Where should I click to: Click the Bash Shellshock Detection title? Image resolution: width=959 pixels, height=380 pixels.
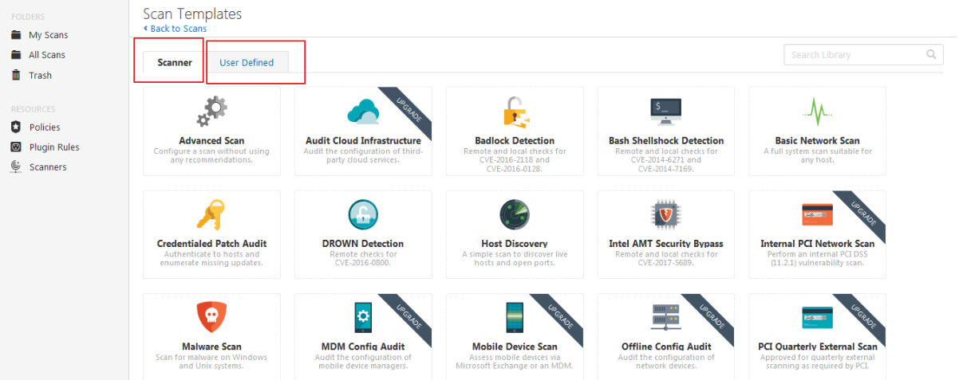pyautogui.click(x=666, y=141)
